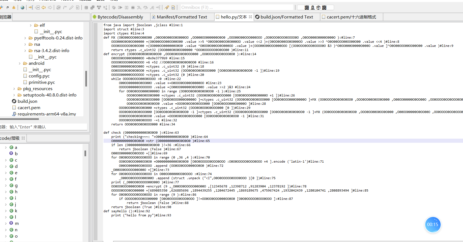Click the hierarchy panel vertical scrollbar
The image size is (463, 242).
[85, 153]
